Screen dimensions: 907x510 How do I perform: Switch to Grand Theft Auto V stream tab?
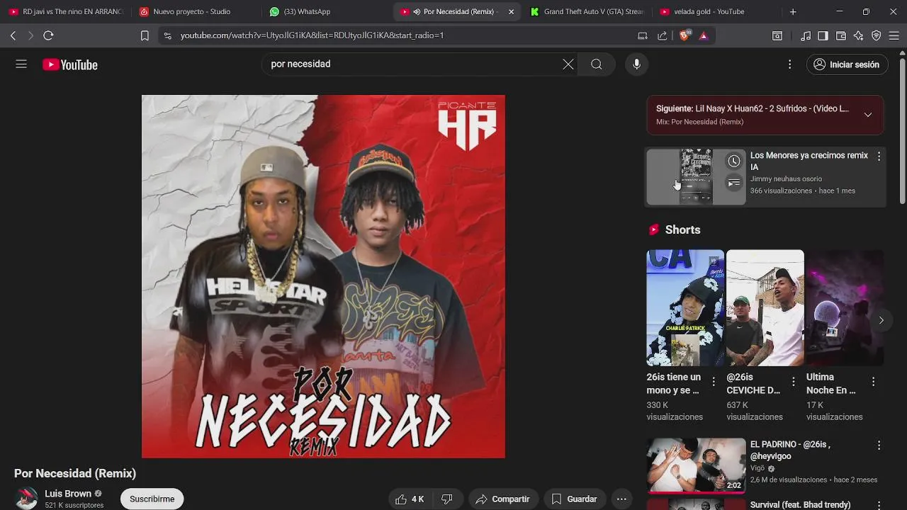pos(586,12)
